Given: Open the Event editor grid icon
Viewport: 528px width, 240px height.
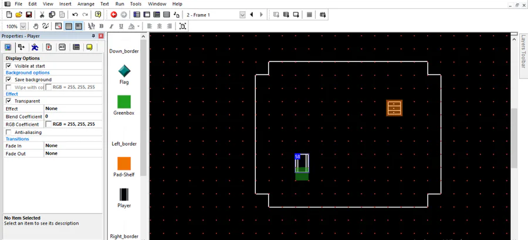Looking at the screenshot, I should 157,15.
